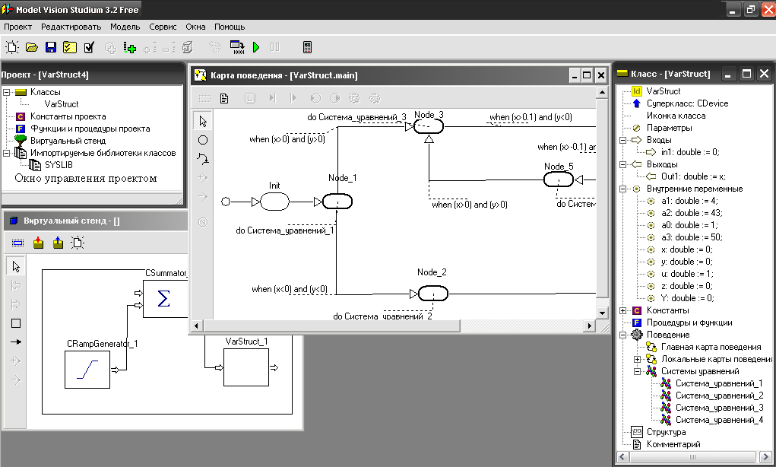The height and width of the screenshot is (467, 776).
Task: Click the CSummator sigma block
Action: 165,299
